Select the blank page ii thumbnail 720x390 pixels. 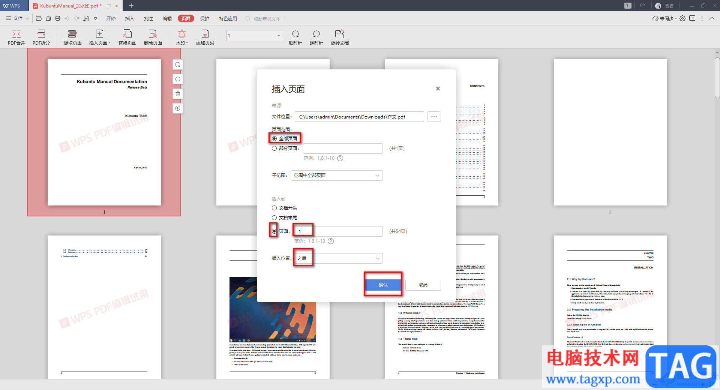click(610, 132)
